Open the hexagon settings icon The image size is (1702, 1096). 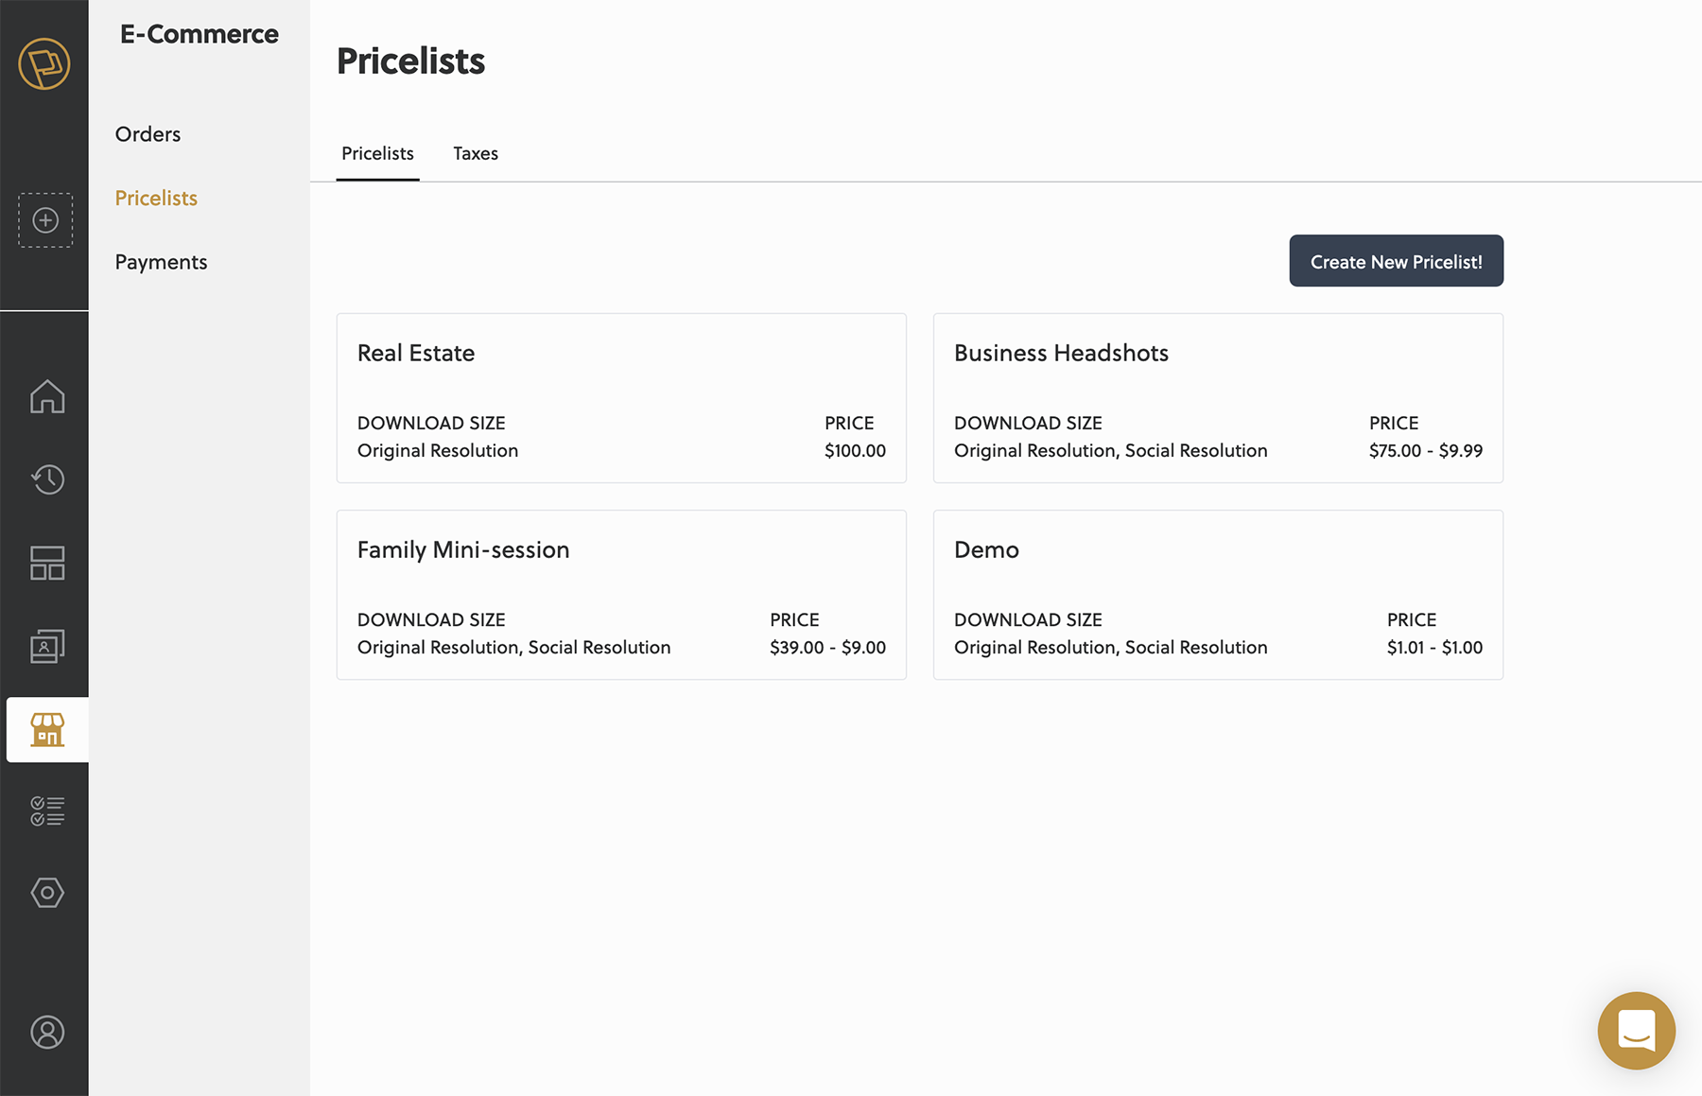click(47, 893)
